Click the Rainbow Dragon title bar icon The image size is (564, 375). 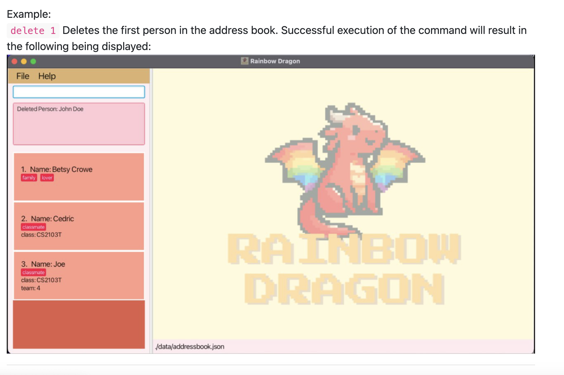(245, 61)
